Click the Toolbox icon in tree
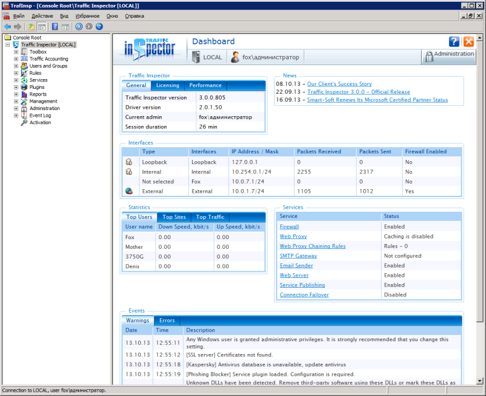This screenshot has width=486, height=396. click(24, 52)
